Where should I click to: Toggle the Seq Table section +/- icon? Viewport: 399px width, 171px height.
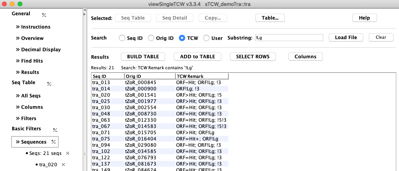tap(49, 83)
